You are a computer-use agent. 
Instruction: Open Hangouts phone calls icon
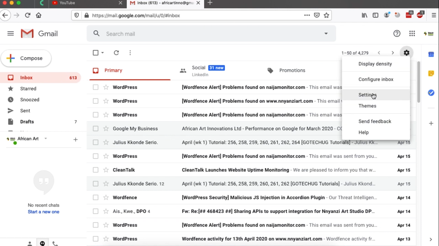[55, 244]
